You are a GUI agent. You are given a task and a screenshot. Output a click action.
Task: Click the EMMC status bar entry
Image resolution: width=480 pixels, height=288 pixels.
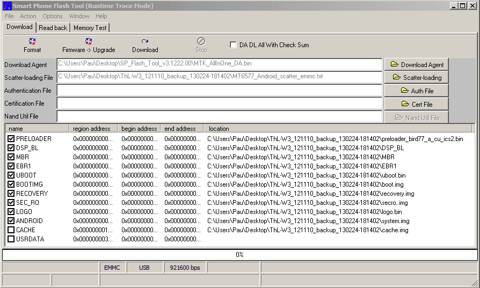(x=112, y=268)
